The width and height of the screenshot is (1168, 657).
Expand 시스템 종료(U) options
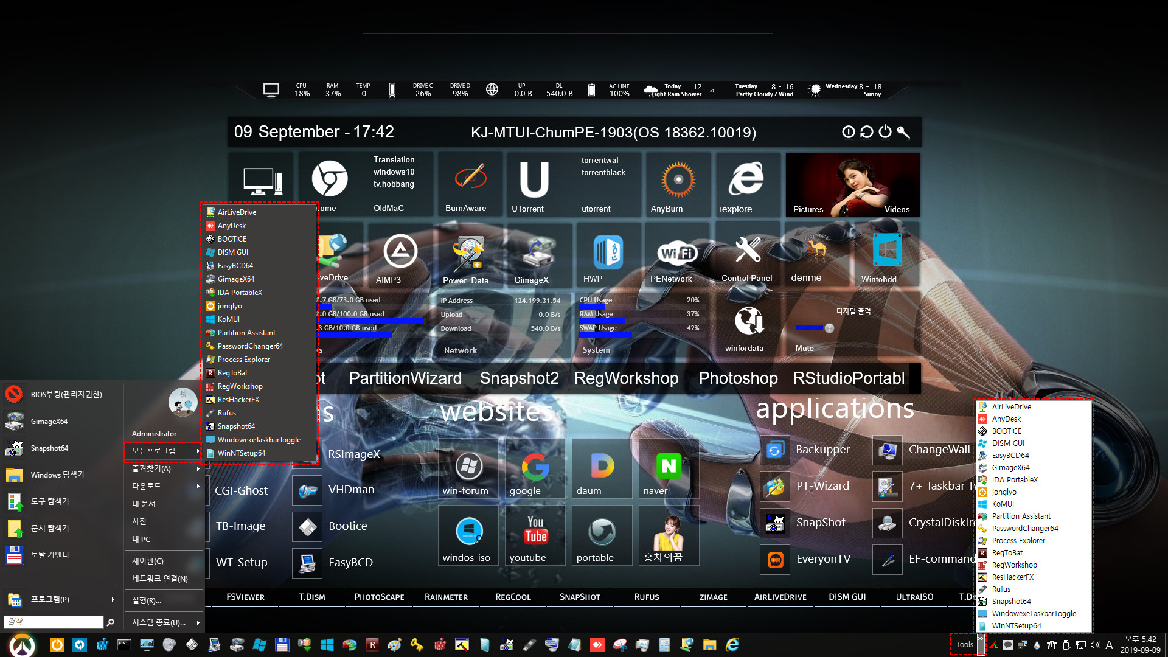click(164, 622)
